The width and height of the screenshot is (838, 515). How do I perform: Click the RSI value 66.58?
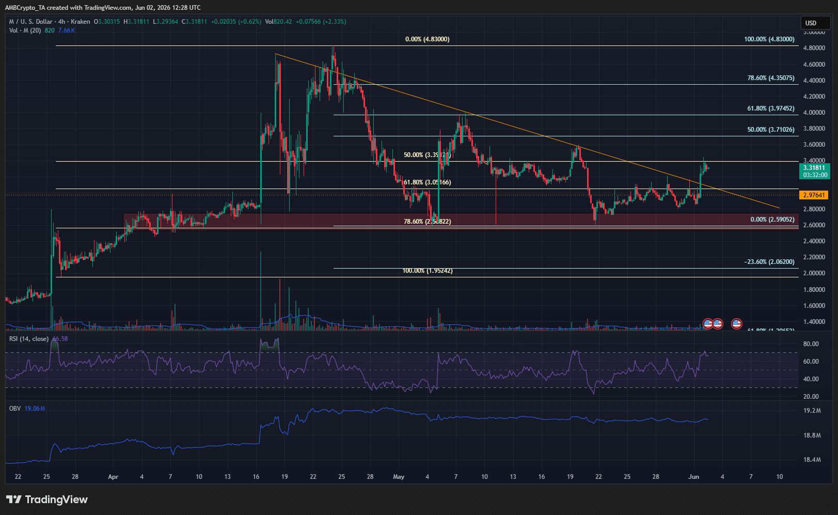coord(60,339)
